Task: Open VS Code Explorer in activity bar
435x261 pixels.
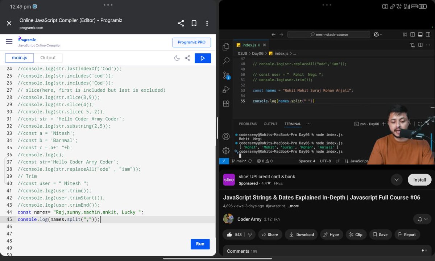Action: click(x=226, y=47)
